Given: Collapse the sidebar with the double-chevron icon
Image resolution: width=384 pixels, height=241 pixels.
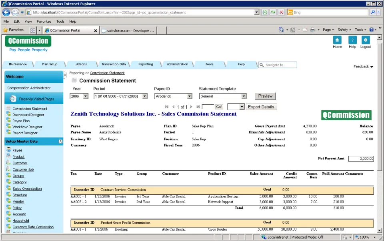Looking at the screenshot, I should (x=65, y=75).
